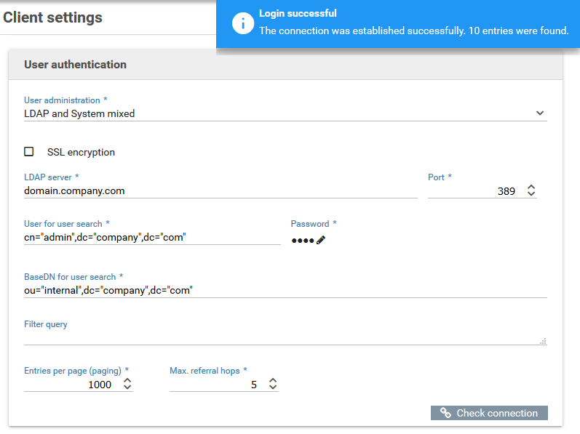Viewport: 580px width, 434px height.
Task: Decrease Entries per page using down arrow
Action: click(127, 388)
